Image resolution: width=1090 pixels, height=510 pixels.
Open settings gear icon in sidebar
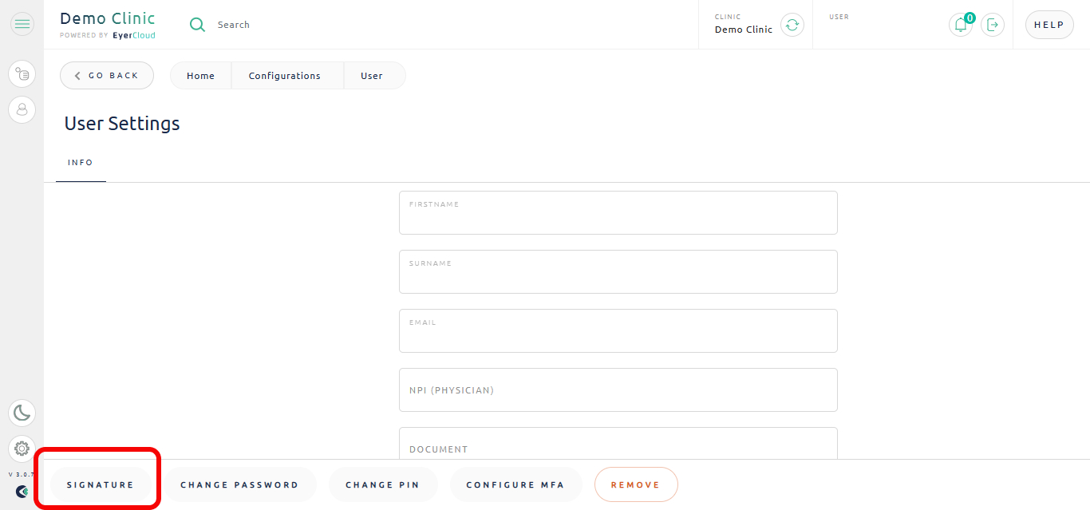tap(22, 449)
